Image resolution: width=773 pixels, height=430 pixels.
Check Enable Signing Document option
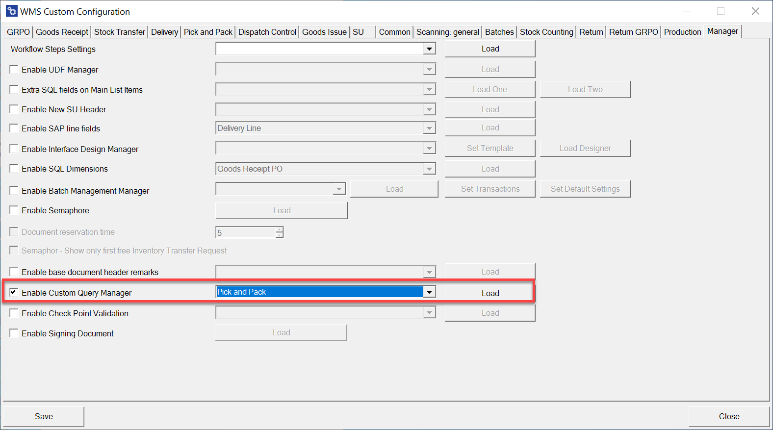click(14, 333)
